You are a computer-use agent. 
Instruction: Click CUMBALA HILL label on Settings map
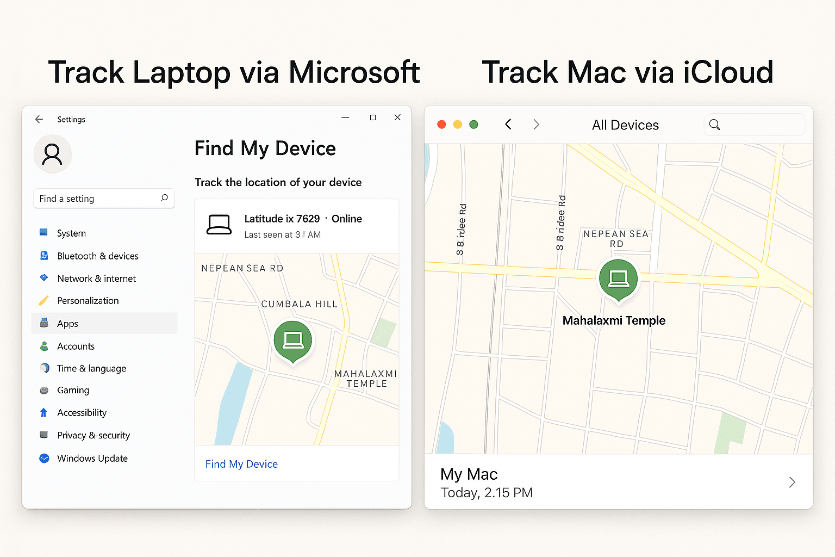tap(300, 304)
